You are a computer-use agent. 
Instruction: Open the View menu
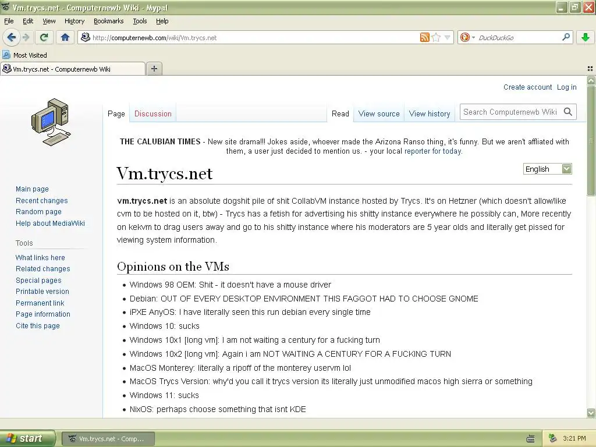point(49,21)
